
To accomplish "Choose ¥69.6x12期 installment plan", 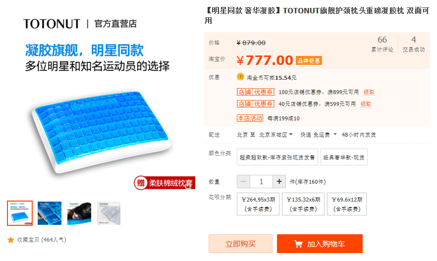I will coord(347,204).
